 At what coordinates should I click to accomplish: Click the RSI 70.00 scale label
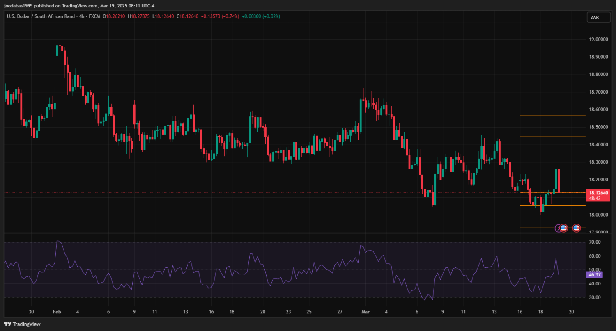595,242
